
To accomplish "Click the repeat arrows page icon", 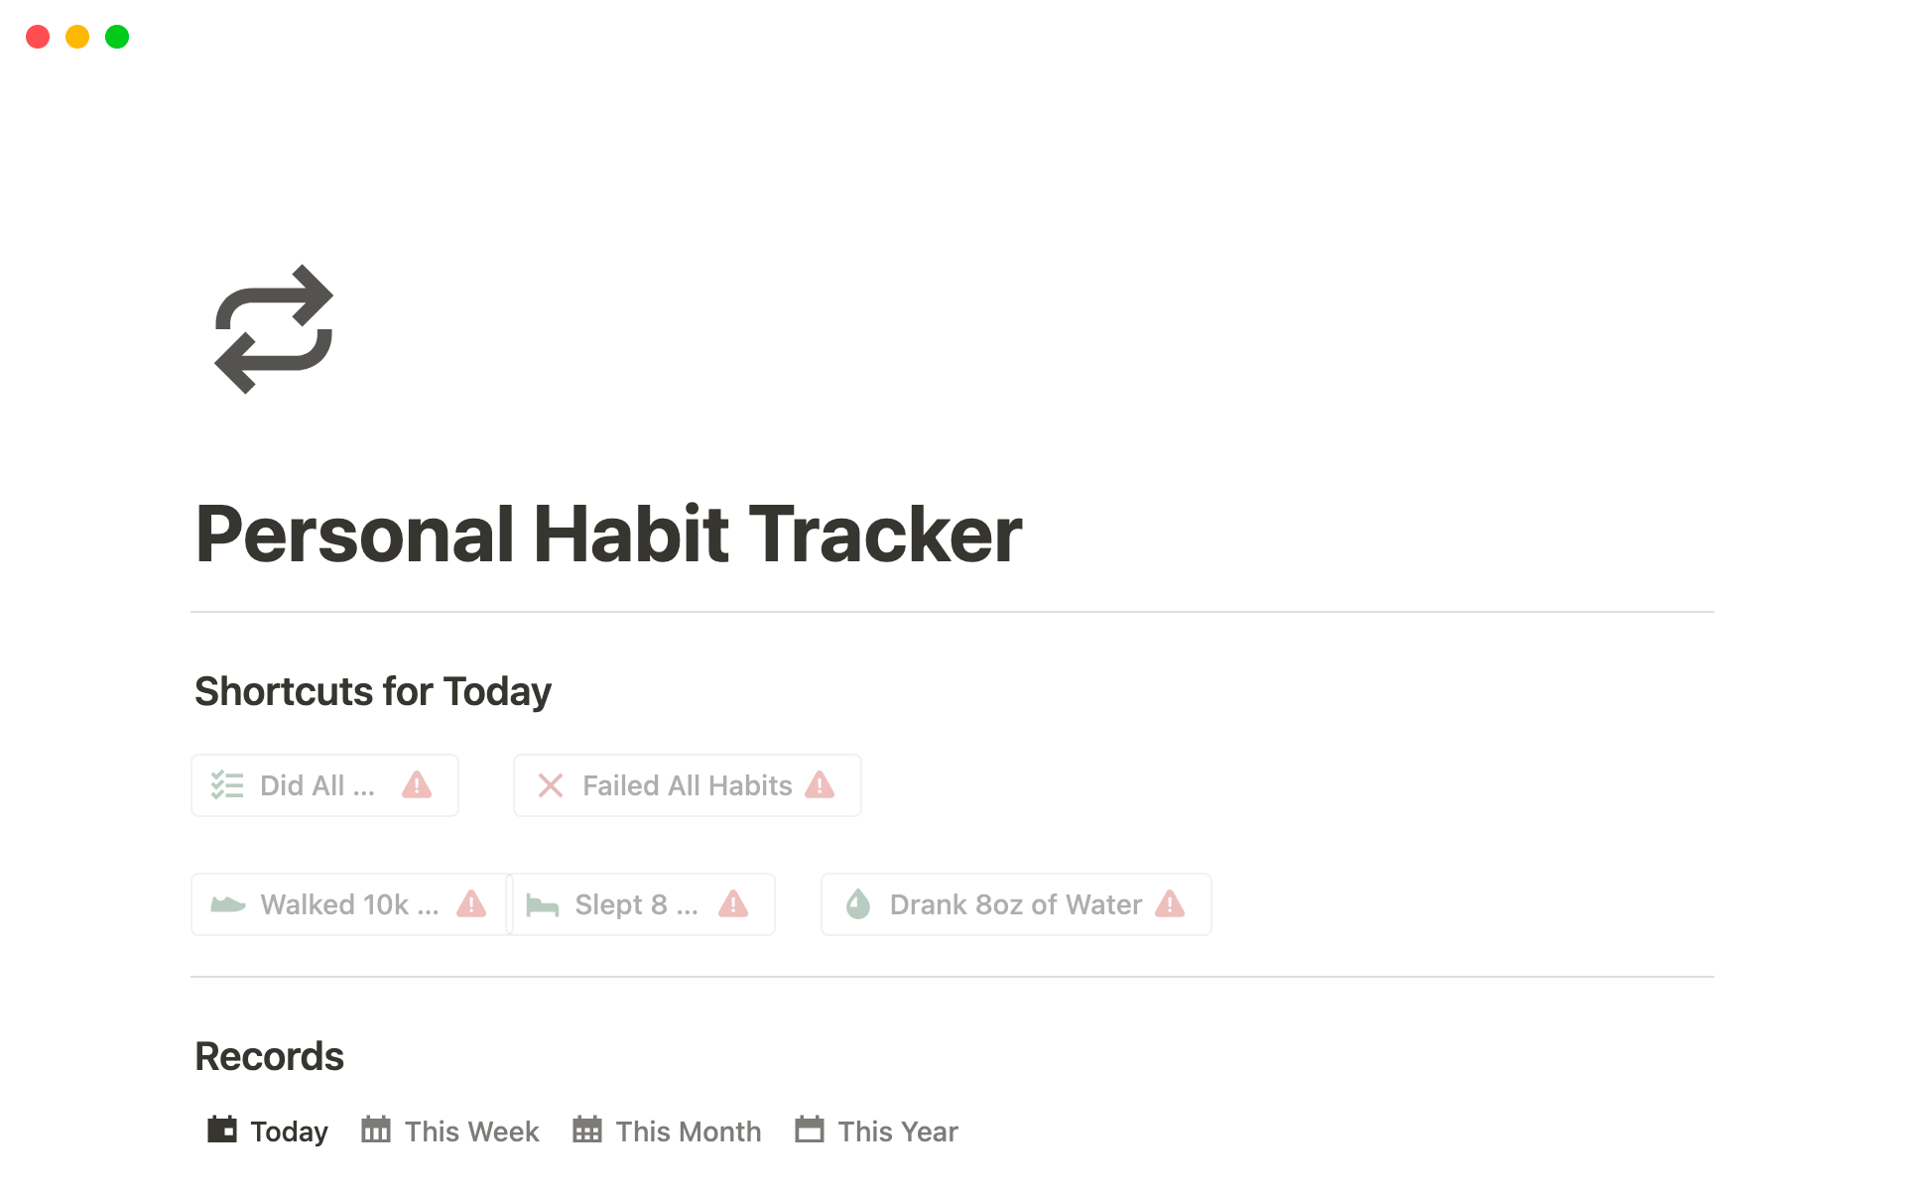I will click(274, 329).
